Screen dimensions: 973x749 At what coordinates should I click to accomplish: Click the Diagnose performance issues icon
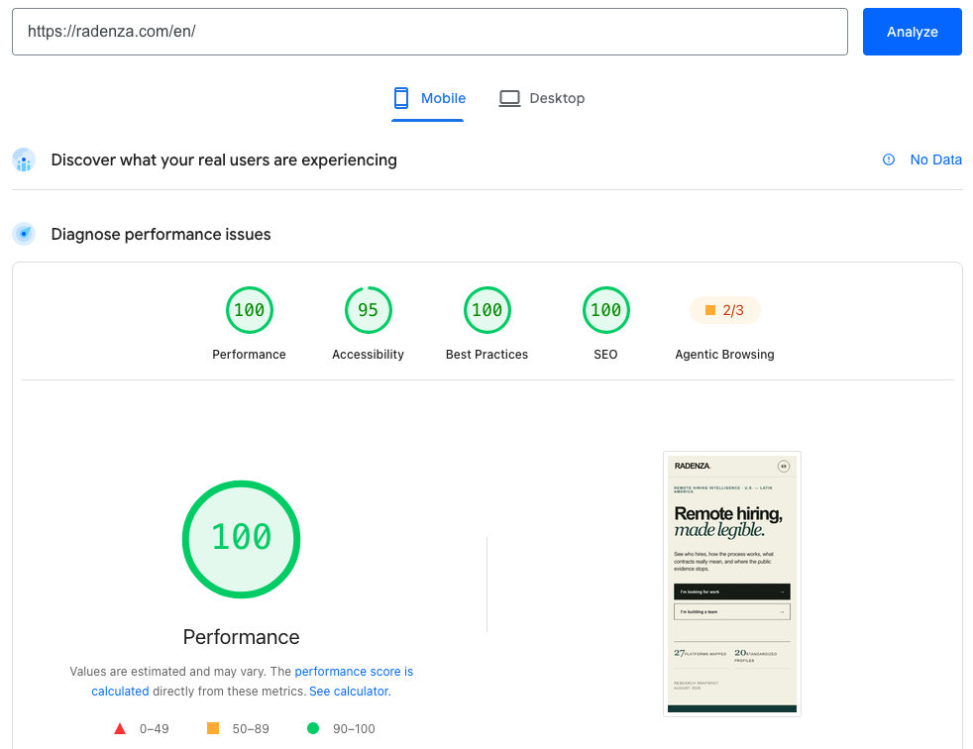24,234
